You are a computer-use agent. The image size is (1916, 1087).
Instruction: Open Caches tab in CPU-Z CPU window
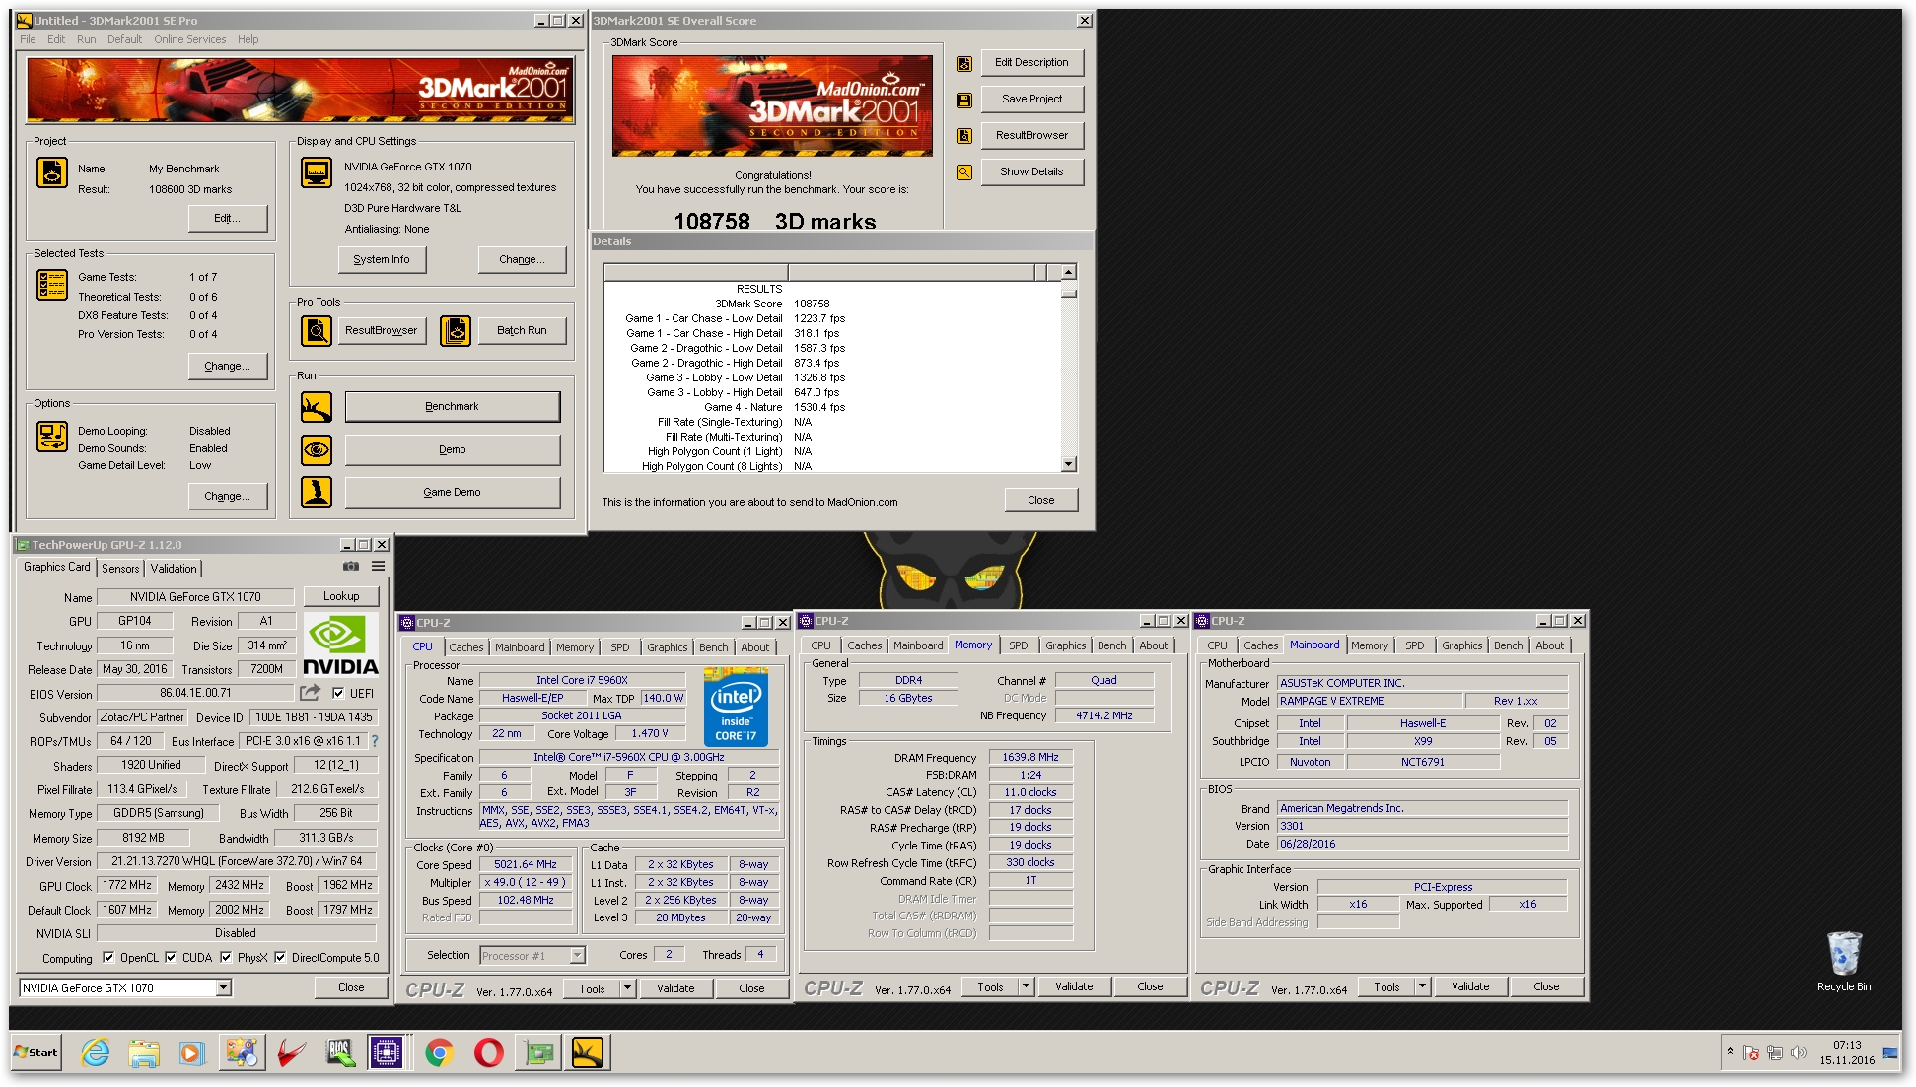[x=466, y=647]
